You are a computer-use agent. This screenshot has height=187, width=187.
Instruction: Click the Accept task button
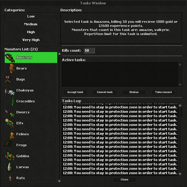(x=75, y=92)
